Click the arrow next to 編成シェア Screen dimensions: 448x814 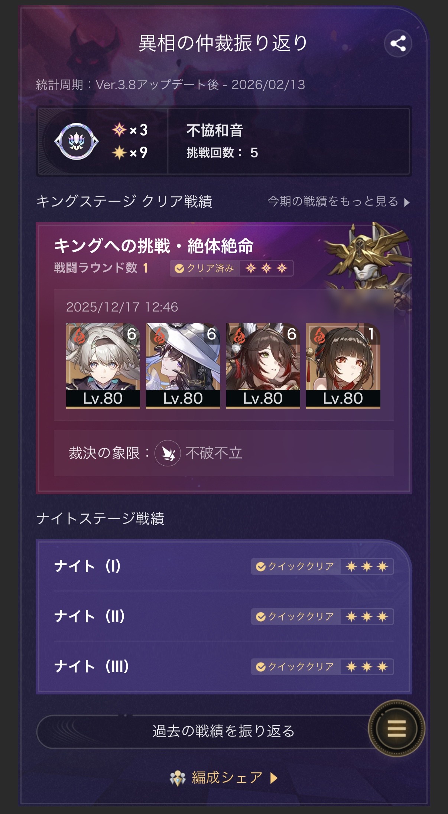point(274,778)
